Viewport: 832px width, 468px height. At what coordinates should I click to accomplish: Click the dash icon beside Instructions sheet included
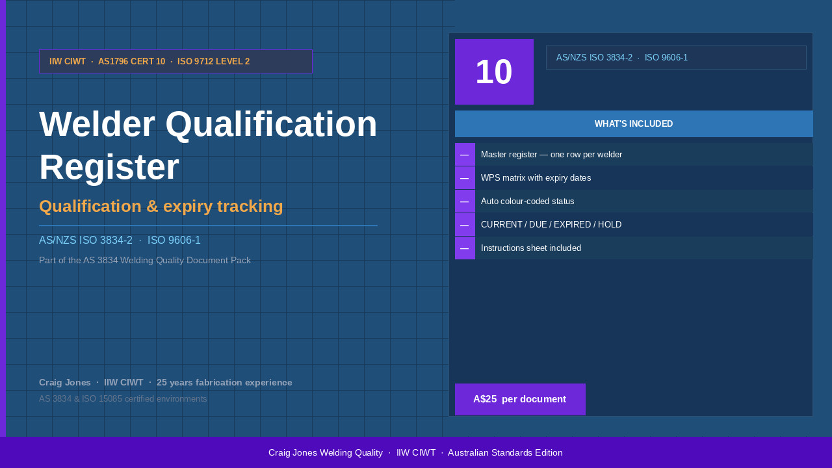pos(465,248)
